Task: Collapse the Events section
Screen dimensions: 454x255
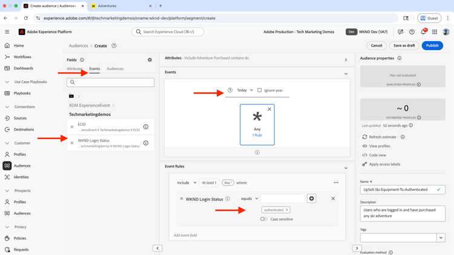Action: tap(346, 74)
